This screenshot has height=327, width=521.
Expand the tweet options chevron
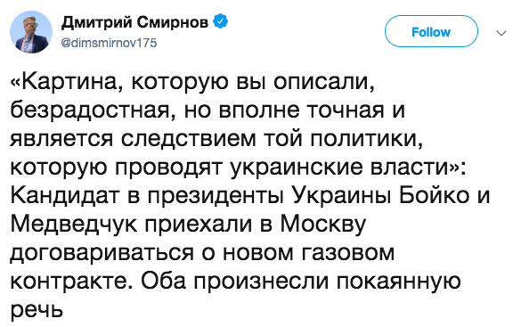(x=501, y=33)
